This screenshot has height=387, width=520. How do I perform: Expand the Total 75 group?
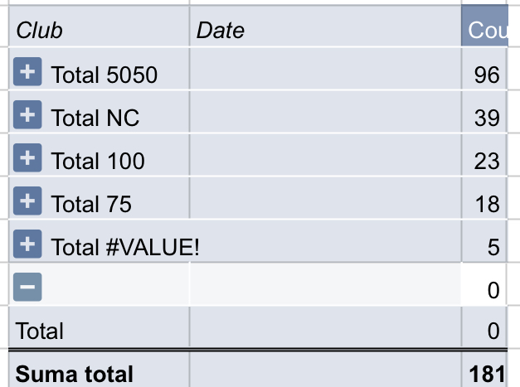pyautogui.click(x=27, y=201)
